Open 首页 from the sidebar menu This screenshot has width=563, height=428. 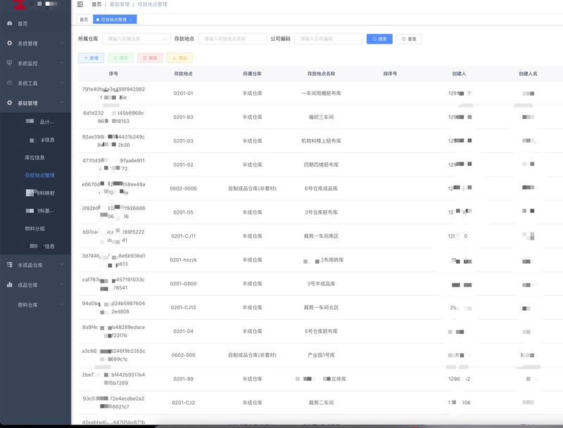(23, 24)
